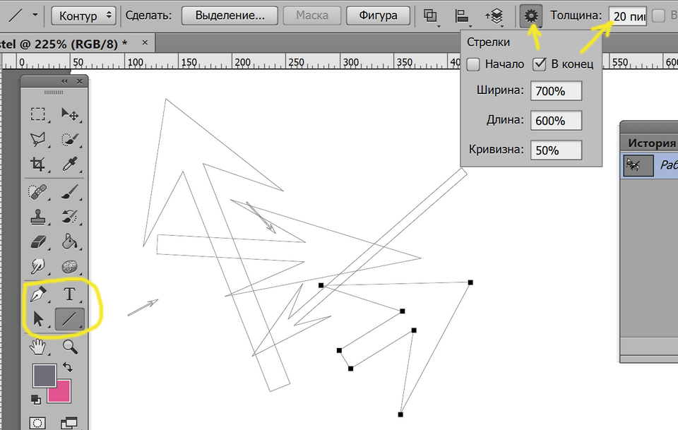Select the Hand tool
The height and width of the screenshot is (430, 678).
click(x=37, y=346)
